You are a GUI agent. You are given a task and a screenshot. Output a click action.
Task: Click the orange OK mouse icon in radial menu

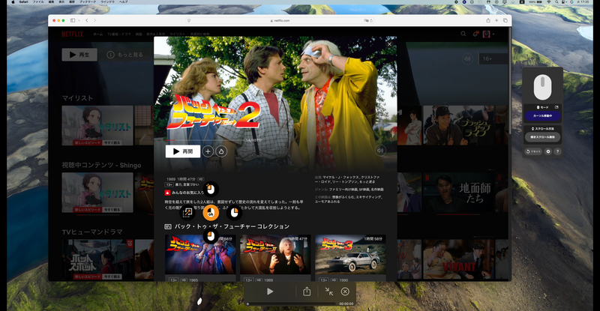click(x=211, y=213)
